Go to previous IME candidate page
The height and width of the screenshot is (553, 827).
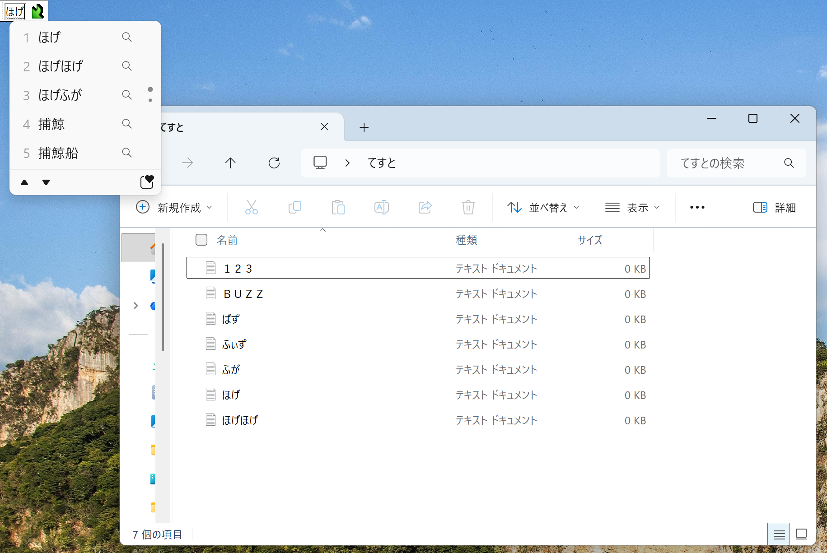coord(24,182)
